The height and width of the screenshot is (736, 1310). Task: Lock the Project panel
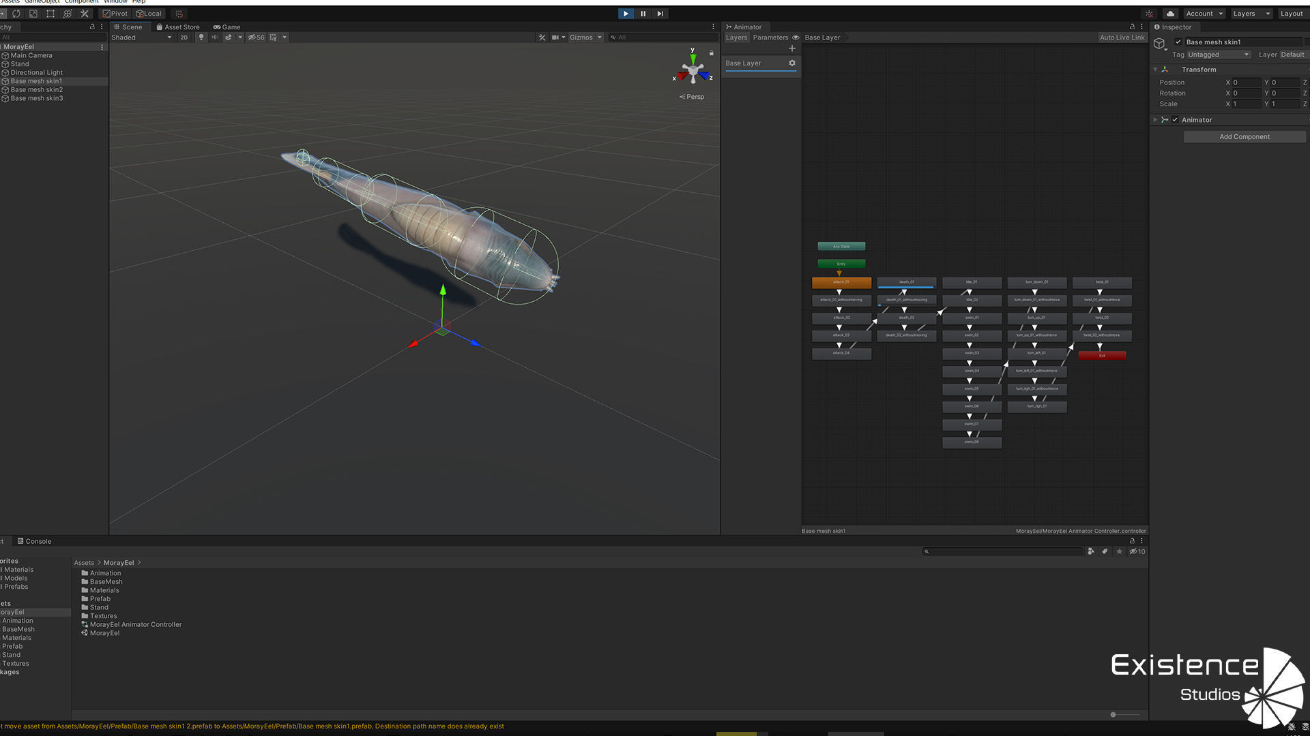click(x=1133, y=541)
